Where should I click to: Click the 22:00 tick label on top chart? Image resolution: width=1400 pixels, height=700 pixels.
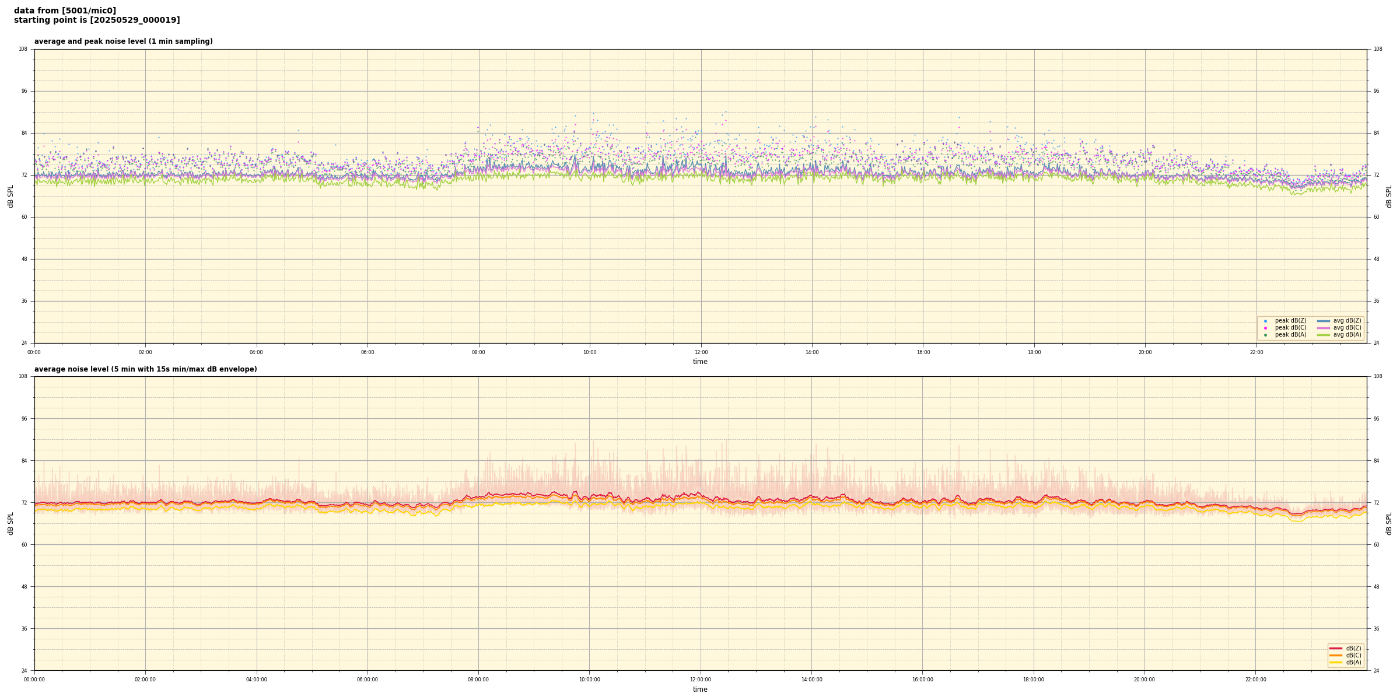(x=1256, y=352)
